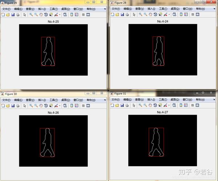Click Link Plot icon in Figure 28
Image resolution: width=218 pixels, height=181 pixels.
174,15
